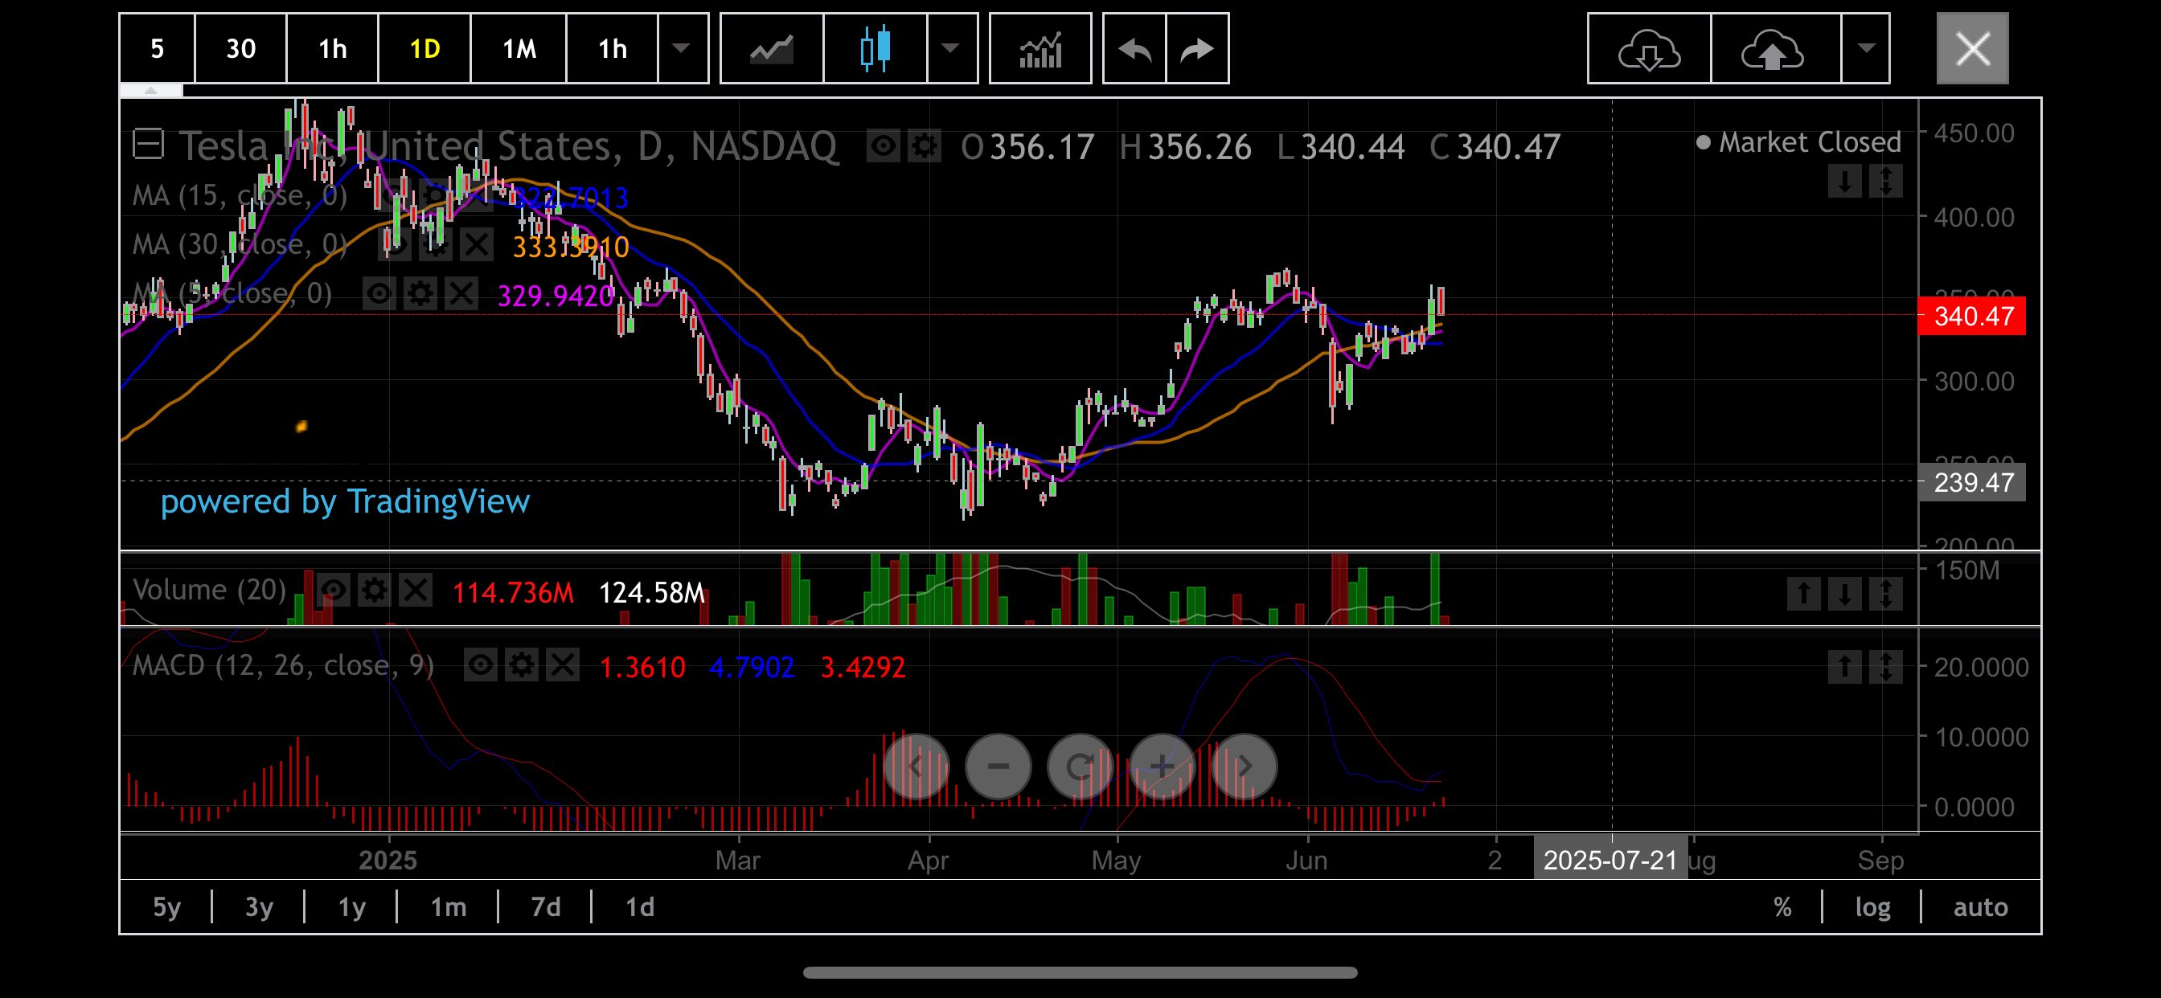Click the 340.47 current price label
Screen dimensions: 2161x998
point(1972,316)
